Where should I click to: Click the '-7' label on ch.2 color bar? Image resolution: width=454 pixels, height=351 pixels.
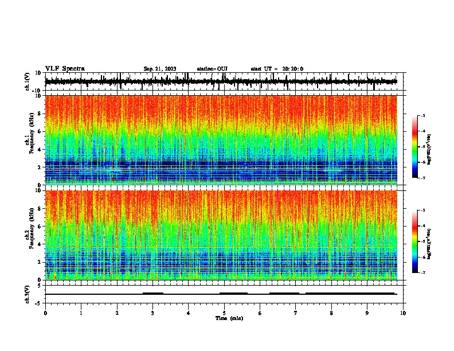pyautogui.click(x=422, y=272)
